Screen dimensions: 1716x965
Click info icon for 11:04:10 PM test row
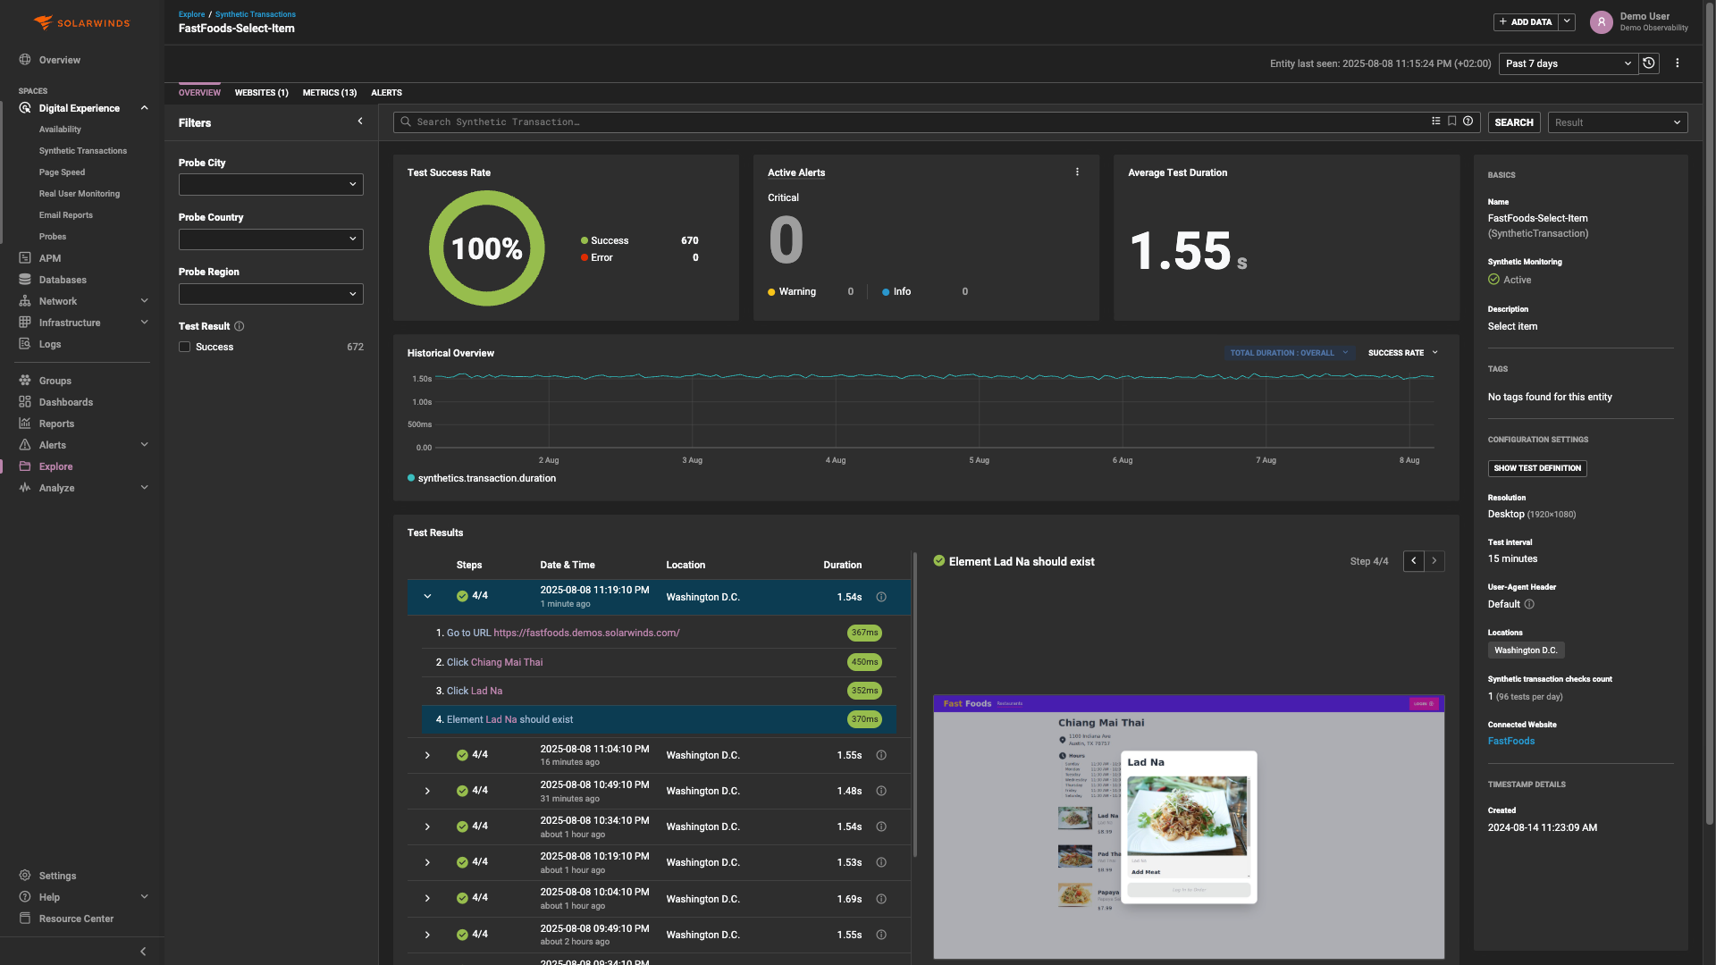[881, 756]
